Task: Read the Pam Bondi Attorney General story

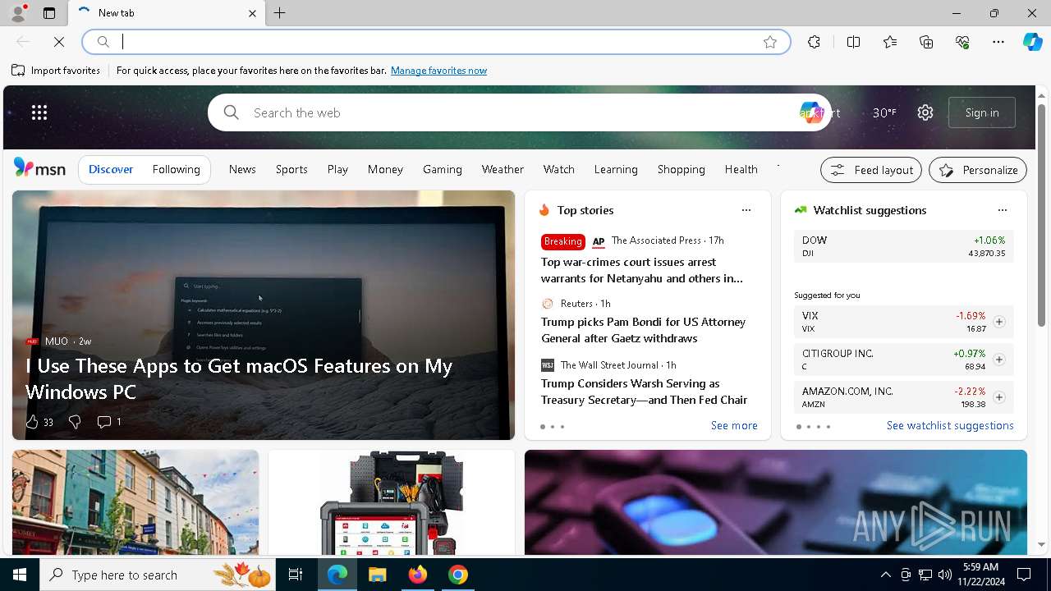Action: click(x=643, y=330)
